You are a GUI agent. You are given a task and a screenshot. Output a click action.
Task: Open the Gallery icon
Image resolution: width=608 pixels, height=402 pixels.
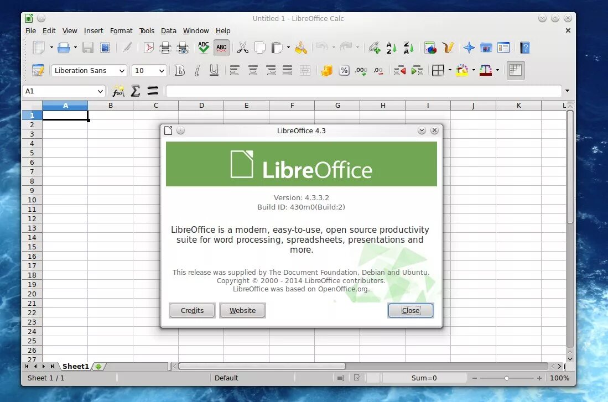click(486, 48)
